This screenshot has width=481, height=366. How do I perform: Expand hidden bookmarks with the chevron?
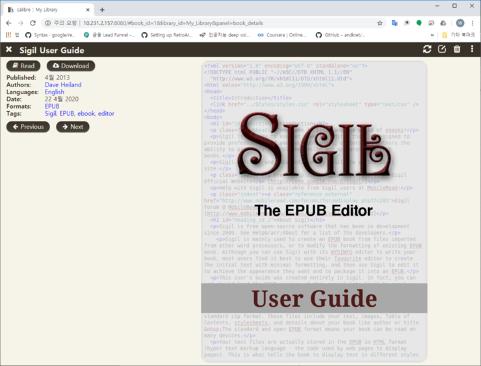point(432,35)
